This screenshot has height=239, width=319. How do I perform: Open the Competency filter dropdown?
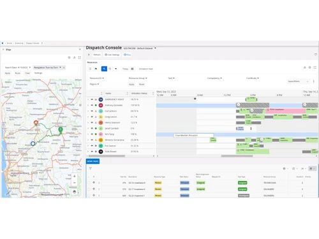click(x=214, y=78)
